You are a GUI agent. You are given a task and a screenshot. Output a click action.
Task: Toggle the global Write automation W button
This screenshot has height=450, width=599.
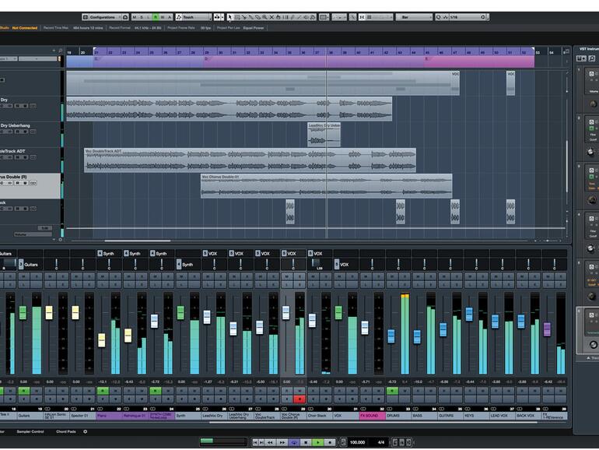[163, 17]
